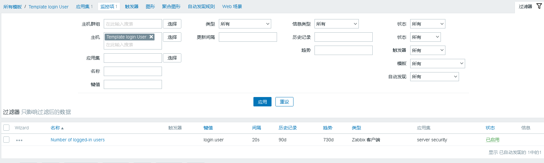Go to the Web 场景 tab
This screenshot has width=544, height=163.
[x=232, y=6]
